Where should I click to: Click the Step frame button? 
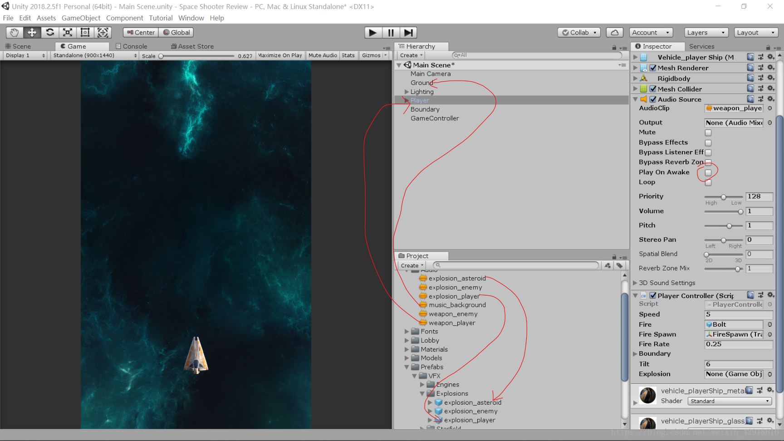coord(408,33)
